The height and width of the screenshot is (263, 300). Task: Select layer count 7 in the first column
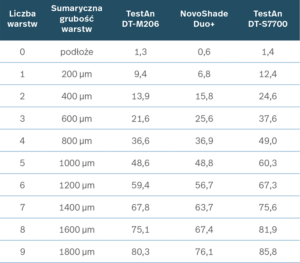coord(23,207)
